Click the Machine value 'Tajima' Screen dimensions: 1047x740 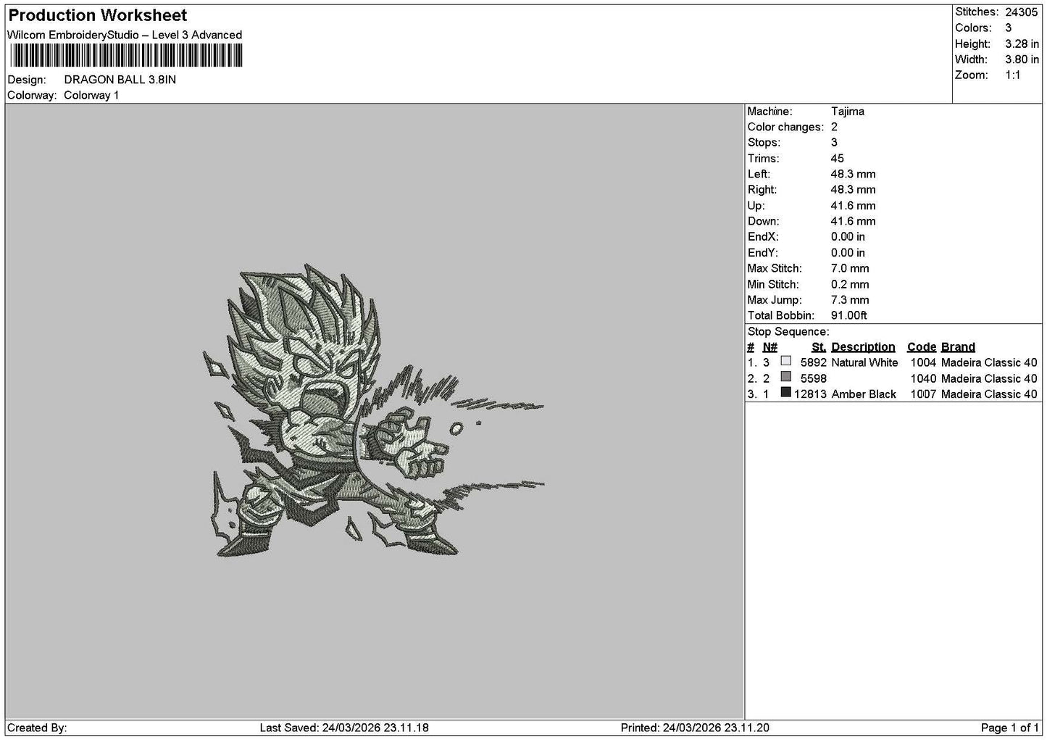848,112
